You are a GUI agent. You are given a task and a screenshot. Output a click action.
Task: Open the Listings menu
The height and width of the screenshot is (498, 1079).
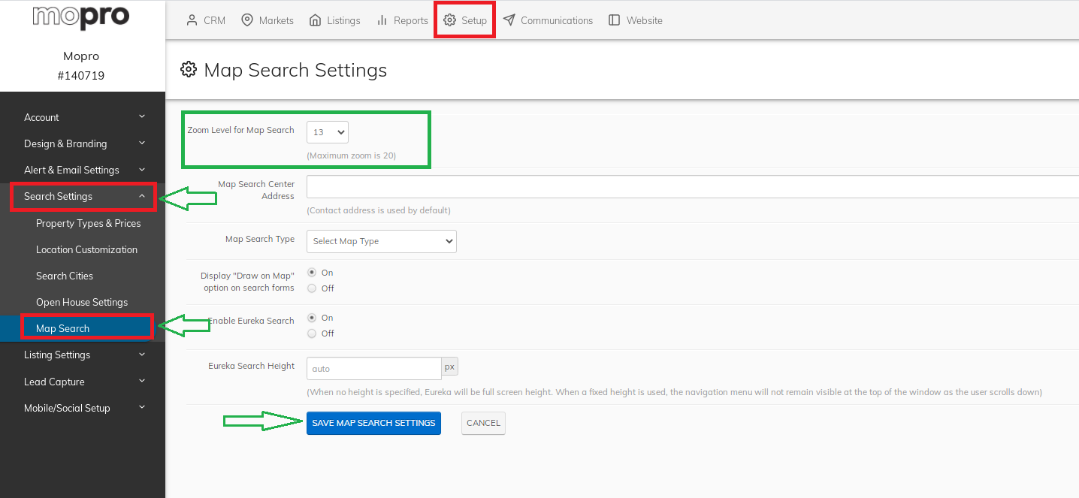click(334, 20)
